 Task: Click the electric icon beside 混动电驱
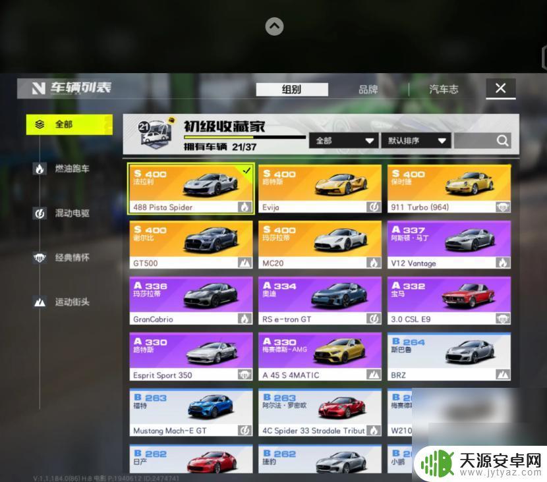point(40,213)
